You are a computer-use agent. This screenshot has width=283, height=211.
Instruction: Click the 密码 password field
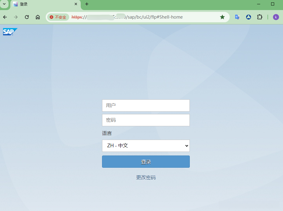[146, 120]
